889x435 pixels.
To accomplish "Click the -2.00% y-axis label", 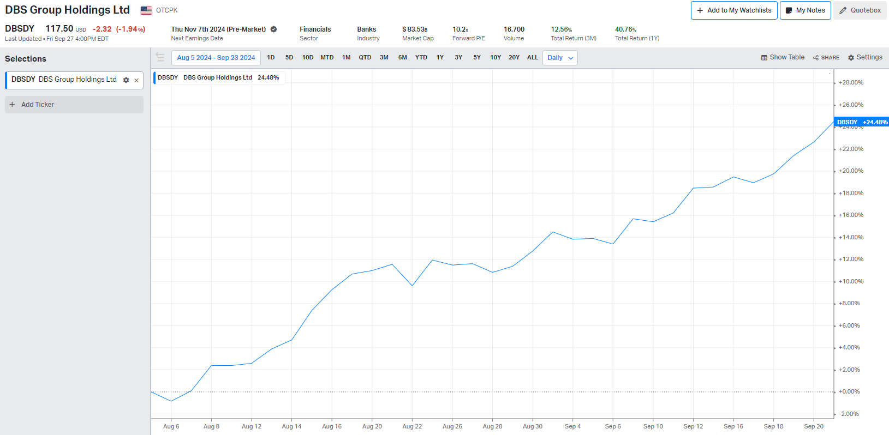I will (849, 414).
